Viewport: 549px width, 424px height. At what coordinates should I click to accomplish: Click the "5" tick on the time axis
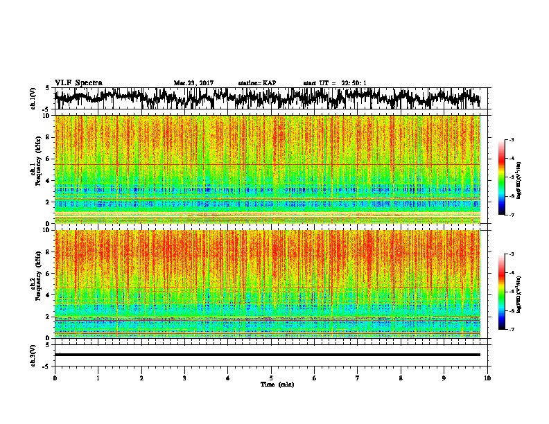click(x=271, y=378)
